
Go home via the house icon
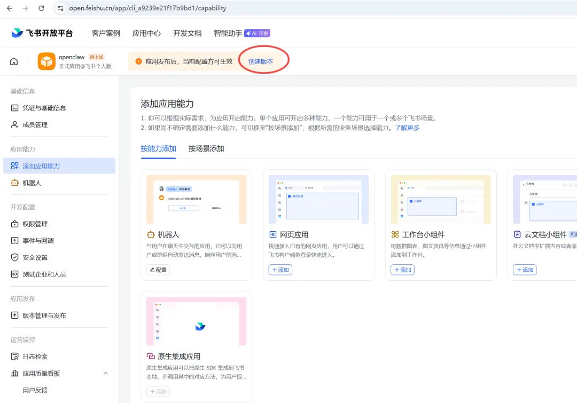pyautogui.click(x=14, y=61)
